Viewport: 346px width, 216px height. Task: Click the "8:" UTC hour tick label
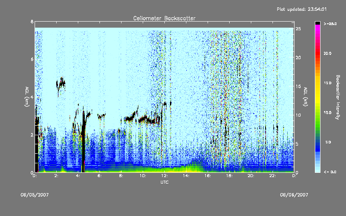(121, 176)
